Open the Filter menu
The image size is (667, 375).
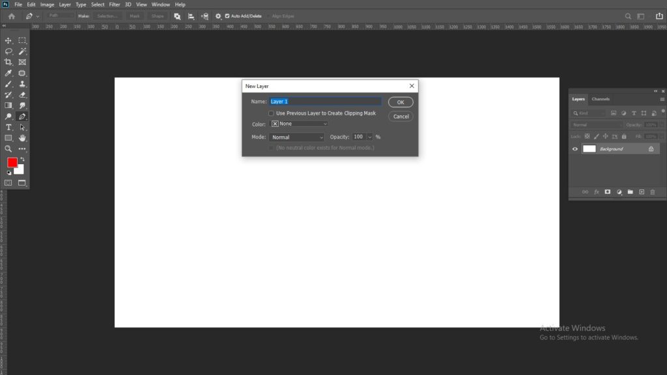(114, 5)
